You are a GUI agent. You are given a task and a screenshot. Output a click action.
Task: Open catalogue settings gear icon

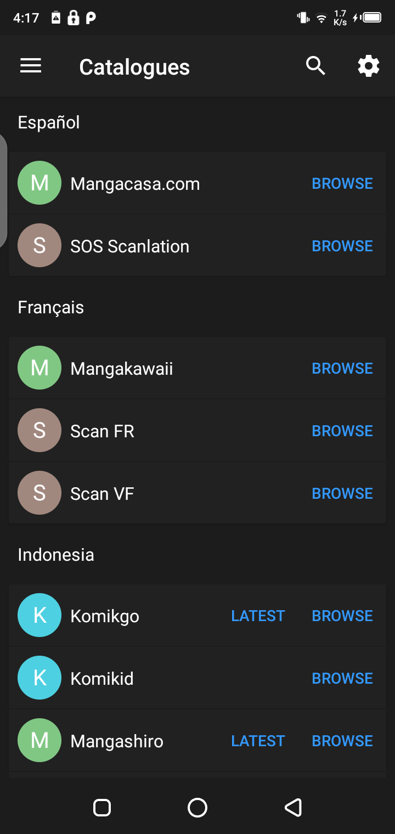tap(368, 66)
